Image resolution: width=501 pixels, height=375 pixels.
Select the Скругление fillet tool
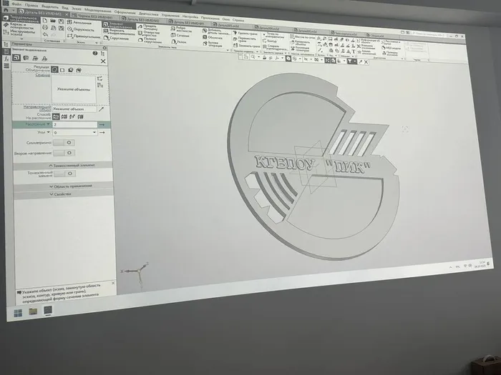[x=116, y=39]
